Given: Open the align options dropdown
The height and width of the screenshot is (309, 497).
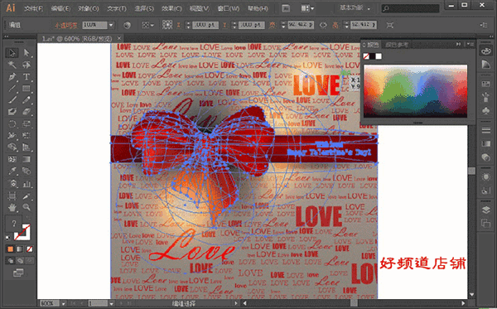Looking at the screenshot, I should [147, 25].
